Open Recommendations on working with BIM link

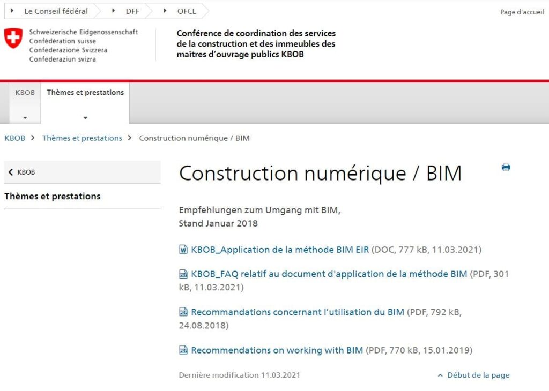click(x=277, y=350)
